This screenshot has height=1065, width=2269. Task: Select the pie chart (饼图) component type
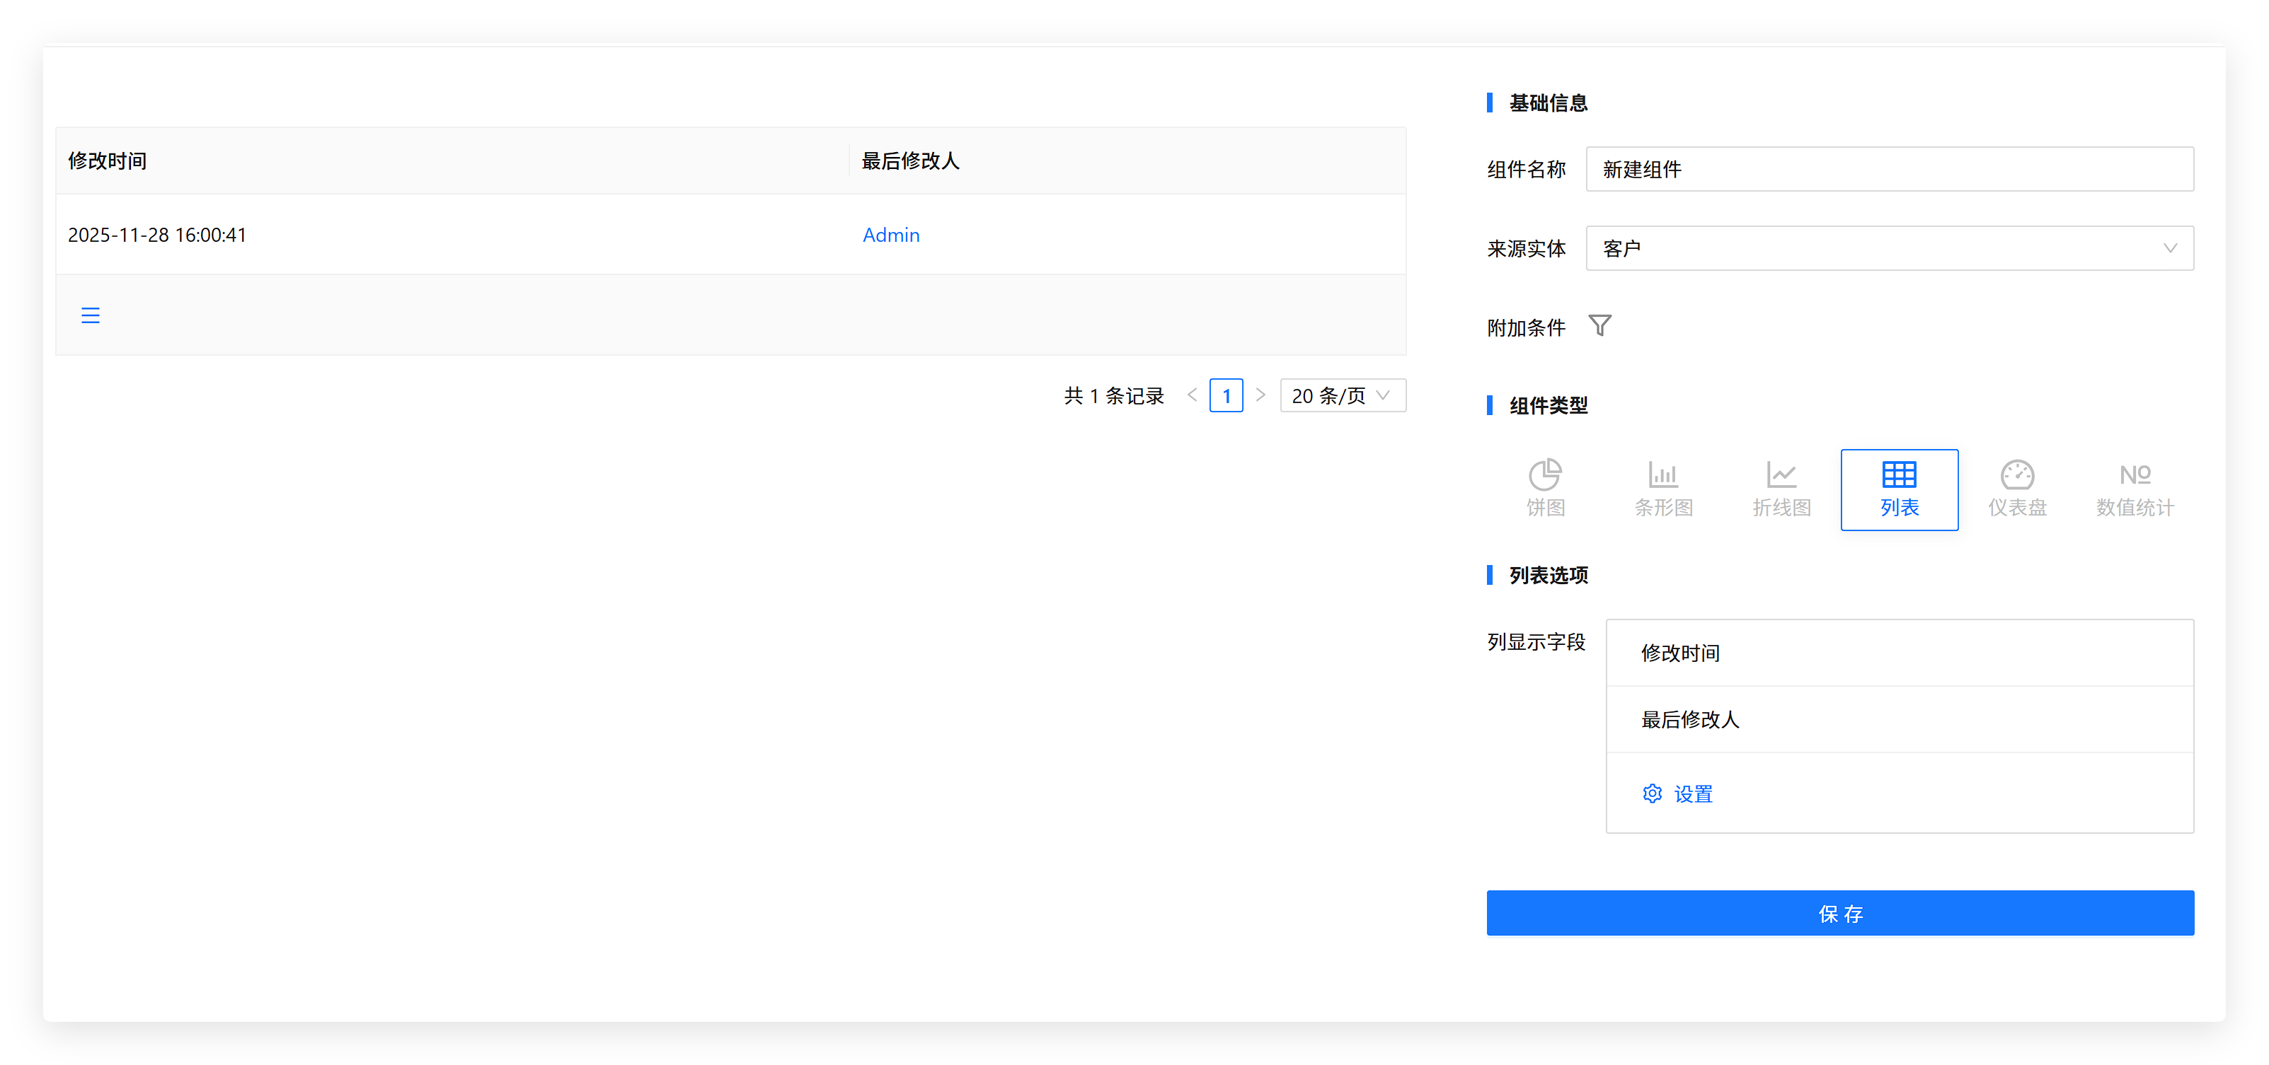pos(1545,489)
